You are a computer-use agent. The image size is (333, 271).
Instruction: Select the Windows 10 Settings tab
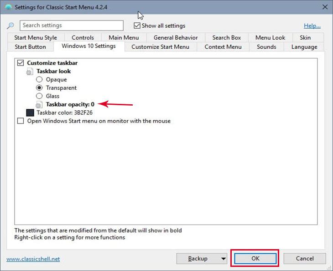click(x=89, y=46)
